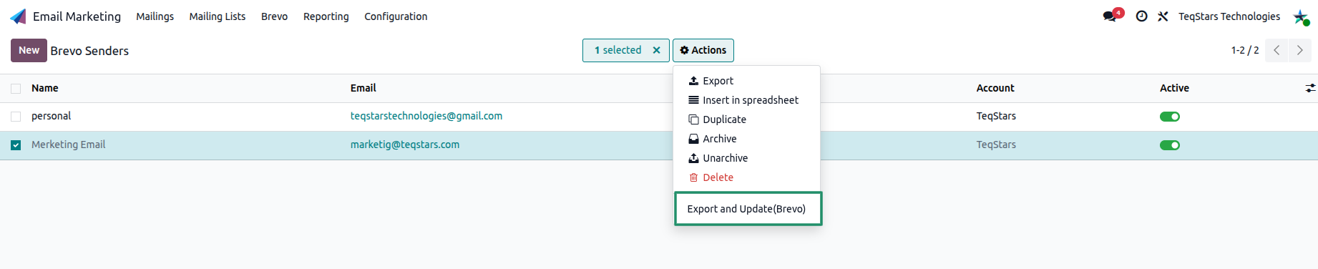The height and width of the screenshot is (269, 1318).
Task: Choose Export from Actions menu
Action: click(746, 81)
